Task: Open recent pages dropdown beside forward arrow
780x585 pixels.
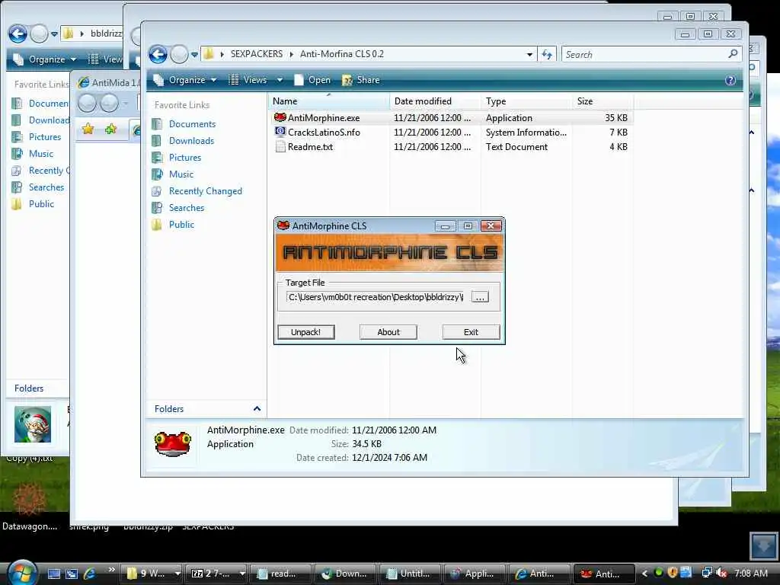Action: coord(194,54)
